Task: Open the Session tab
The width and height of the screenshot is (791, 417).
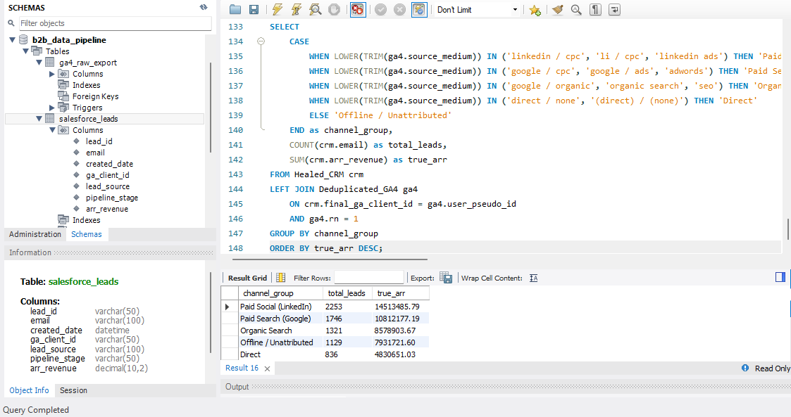Action: pos(74,390)
